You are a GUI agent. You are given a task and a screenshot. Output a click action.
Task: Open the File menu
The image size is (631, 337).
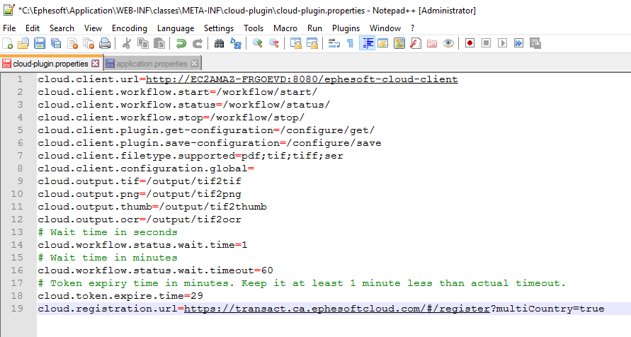tap(9, 28)
